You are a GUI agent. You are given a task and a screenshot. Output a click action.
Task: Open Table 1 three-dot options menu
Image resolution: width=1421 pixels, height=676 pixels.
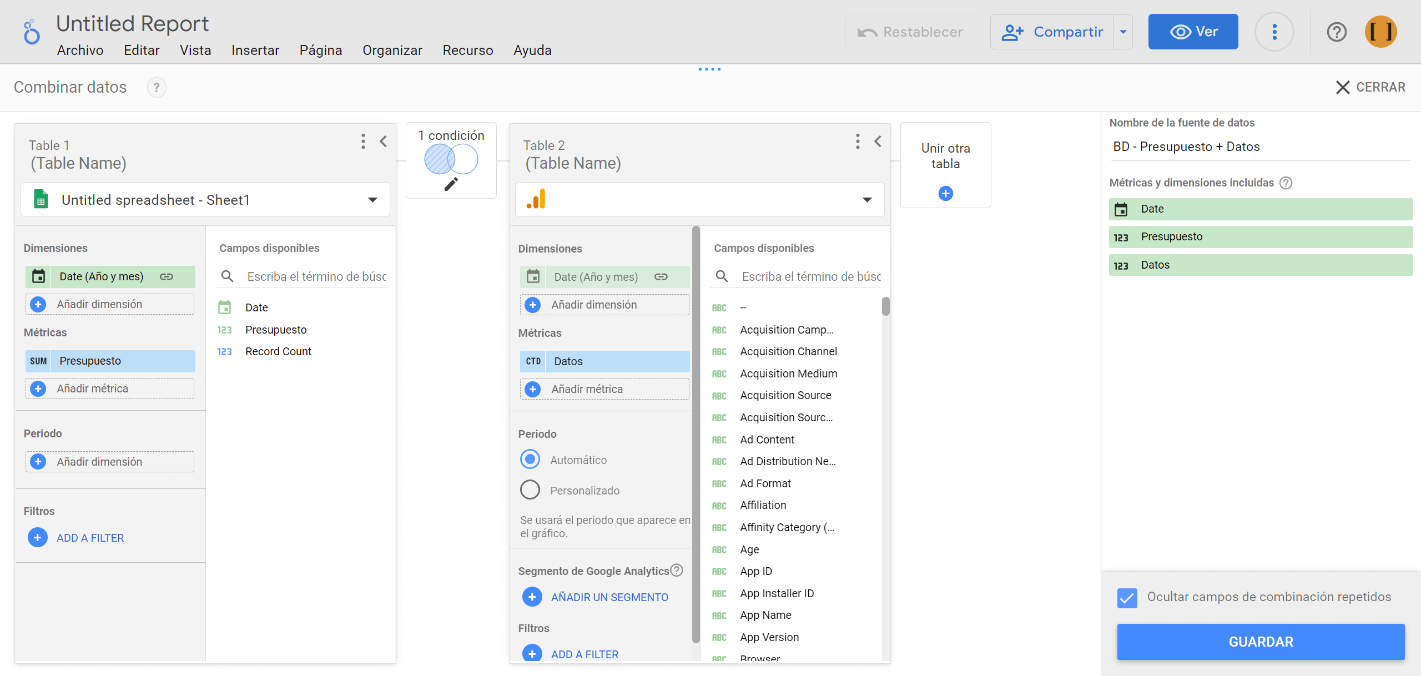[x=363, y=141]
